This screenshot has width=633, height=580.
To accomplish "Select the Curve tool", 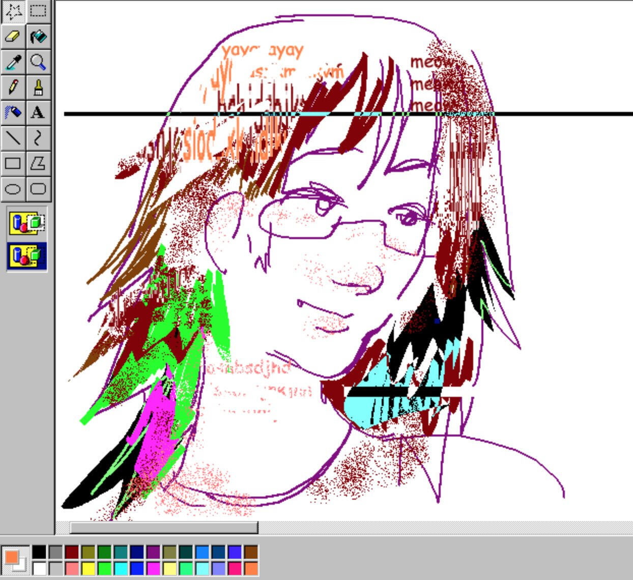I will (38, 138).
